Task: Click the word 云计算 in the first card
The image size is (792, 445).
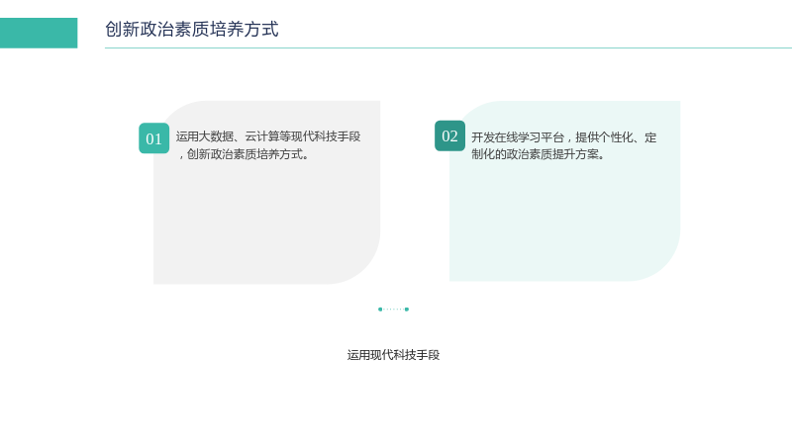Action: pos(262,136)
